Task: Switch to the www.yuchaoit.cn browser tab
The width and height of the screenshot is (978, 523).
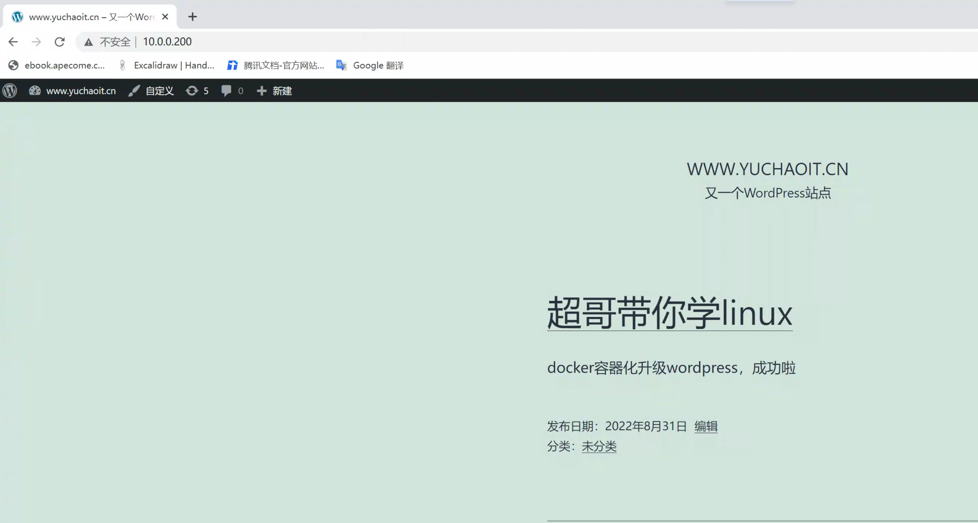Action: 83,17
